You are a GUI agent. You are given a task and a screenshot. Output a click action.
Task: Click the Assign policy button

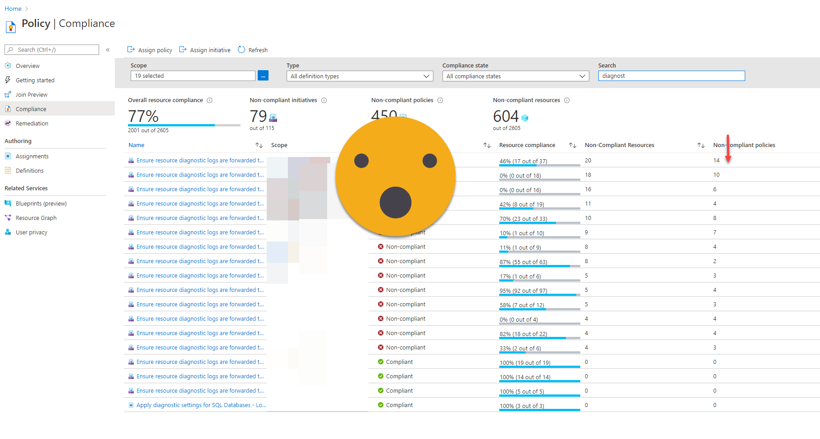click(150, 49)
